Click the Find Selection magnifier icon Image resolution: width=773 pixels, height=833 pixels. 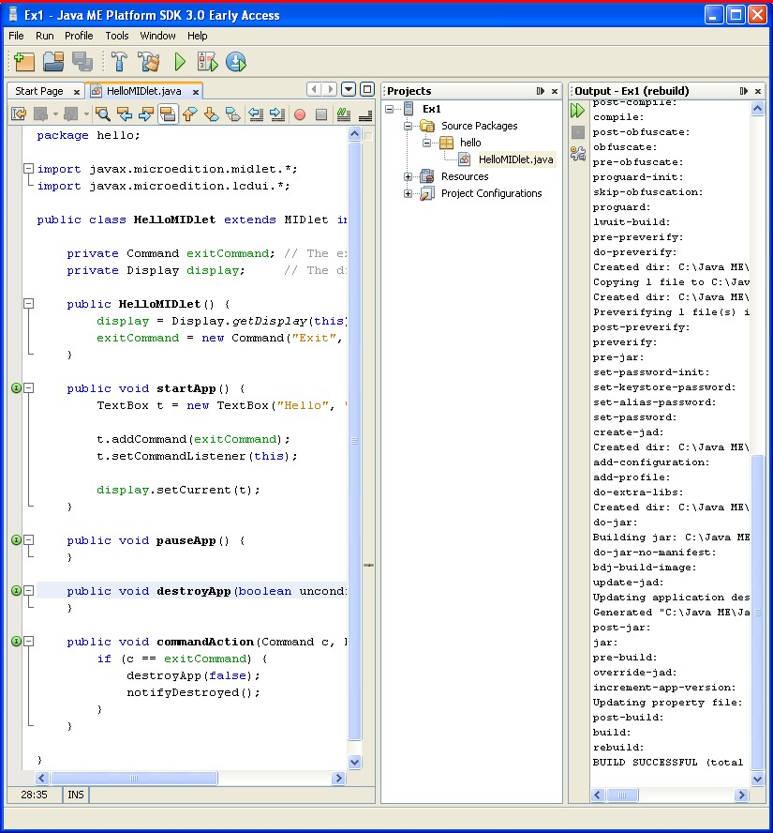[x=102, y=114]
